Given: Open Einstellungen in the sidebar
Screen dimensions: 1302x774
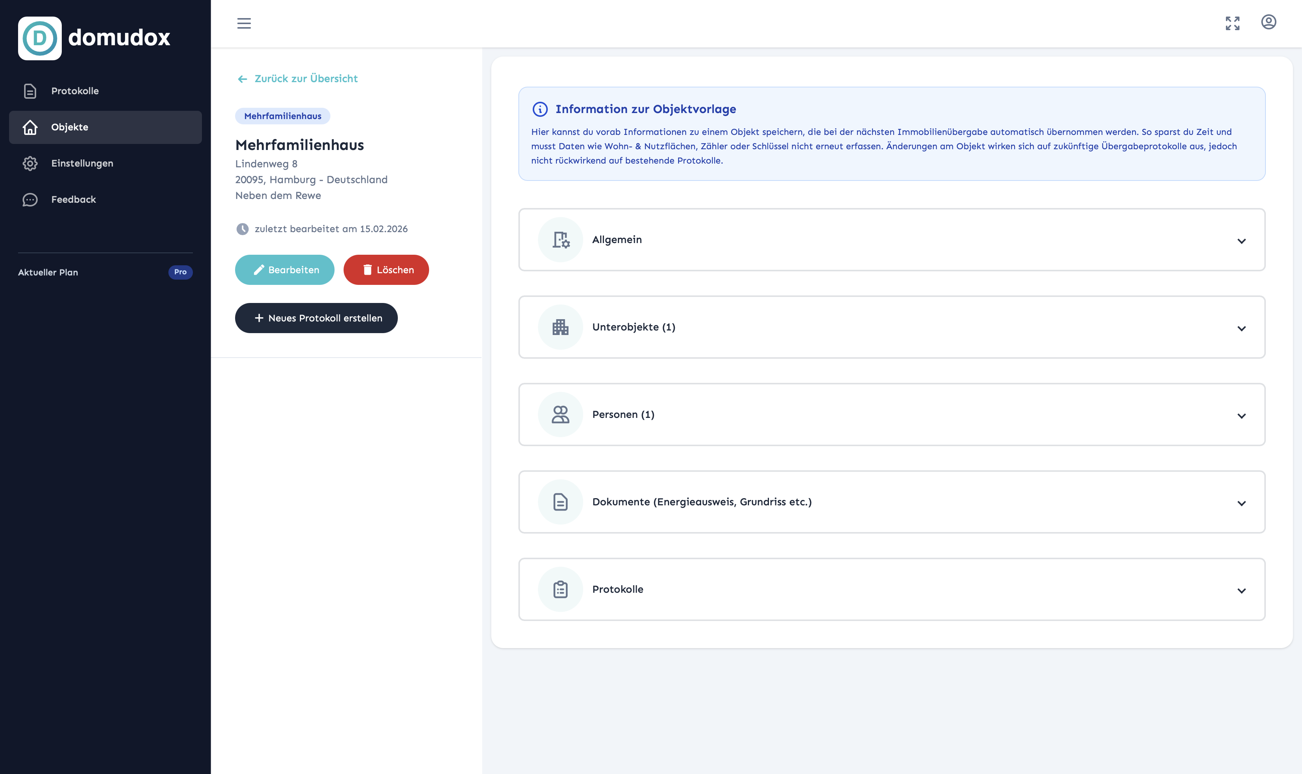Looking at the screenshot, I should click(x=82, y=163).
